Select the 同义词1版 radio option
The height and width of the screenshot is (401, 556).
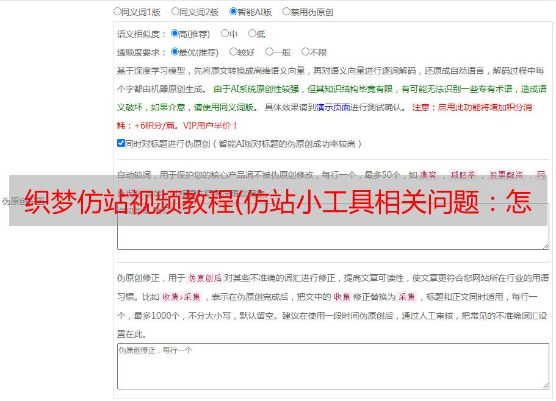click(x=117, y=12)
